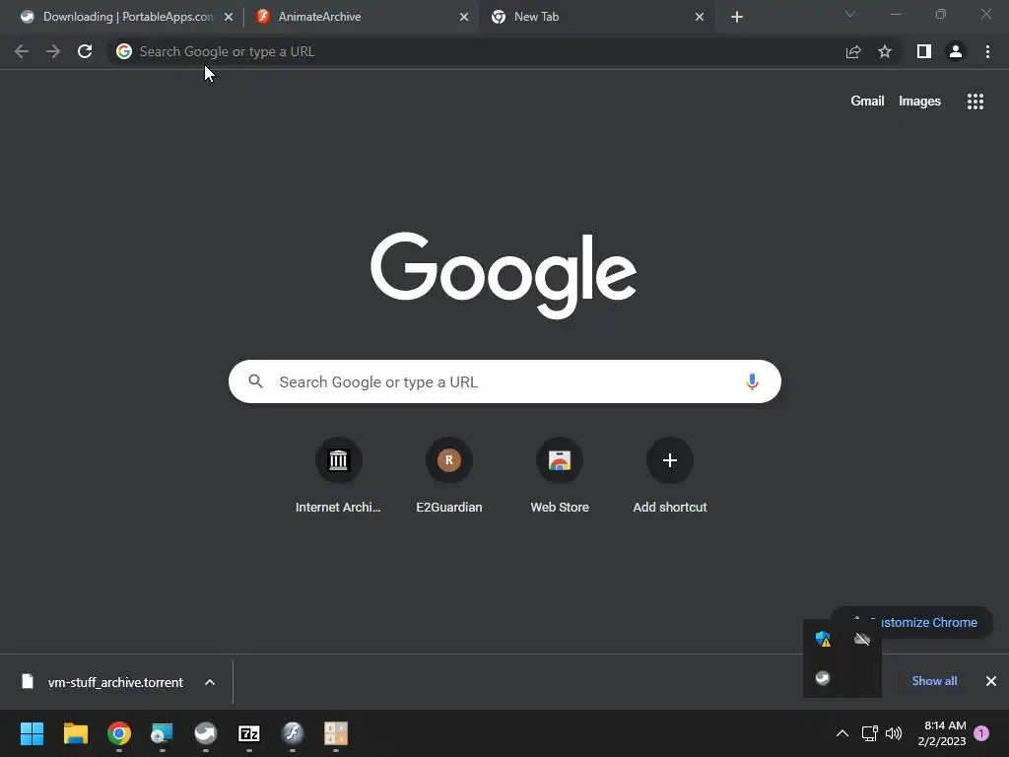Open the calculator-like taskbar app
Image resolution: width=1009 pixels, height=757 pixels.
click(335, 733)
